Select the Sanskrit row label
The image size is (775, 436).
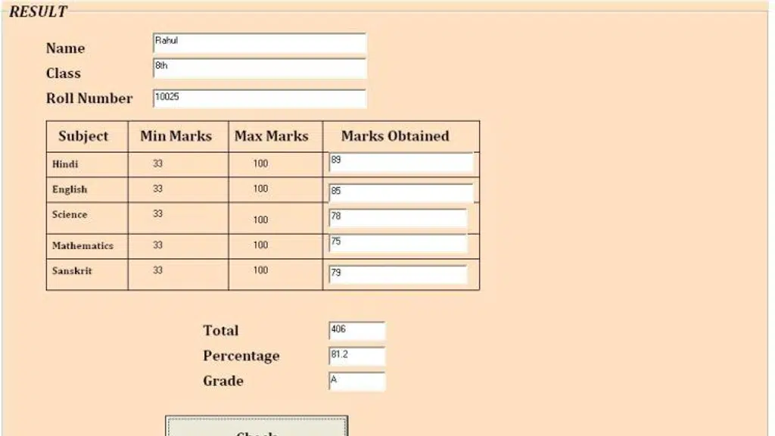[72, 271]
